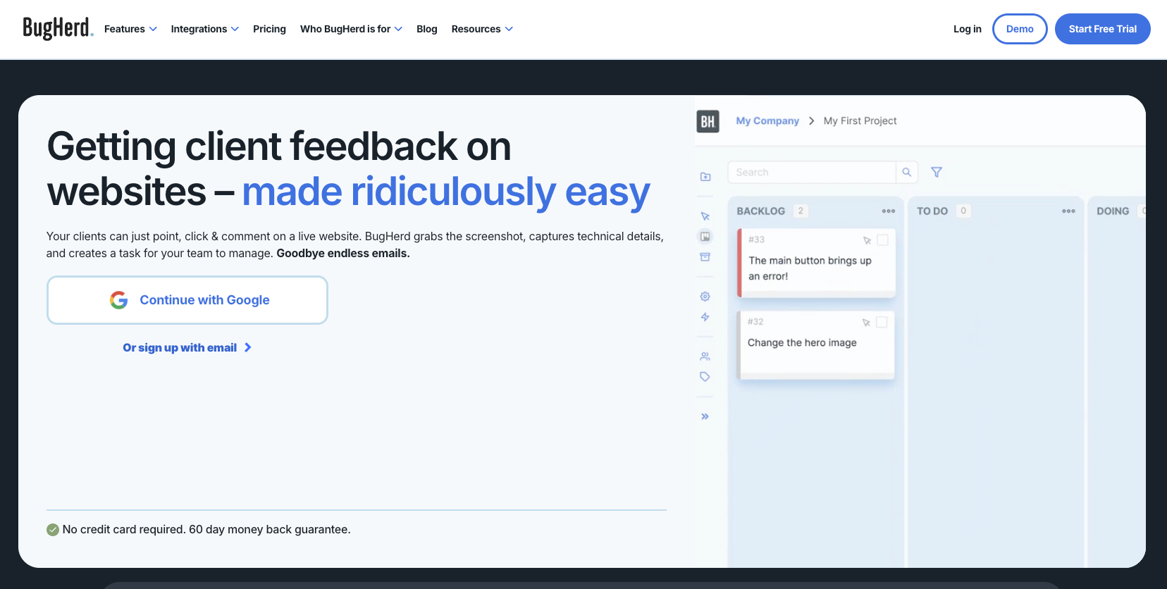Open the To Do column three-dot menu

point(1068,211)
